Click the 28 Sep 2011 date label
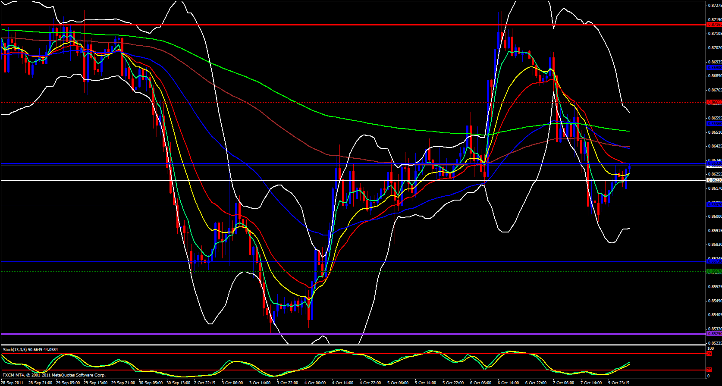This screenshot has width=722, height=386. pos(12,383)
